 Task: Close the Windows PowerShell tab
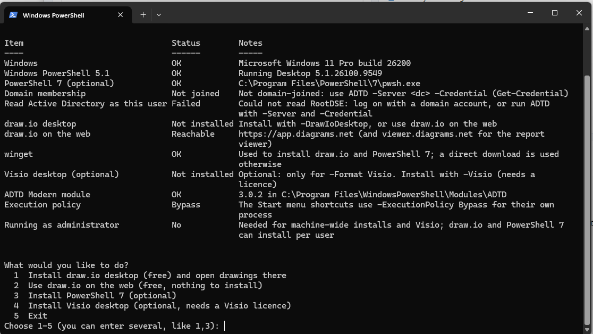(x=120, y=15)
